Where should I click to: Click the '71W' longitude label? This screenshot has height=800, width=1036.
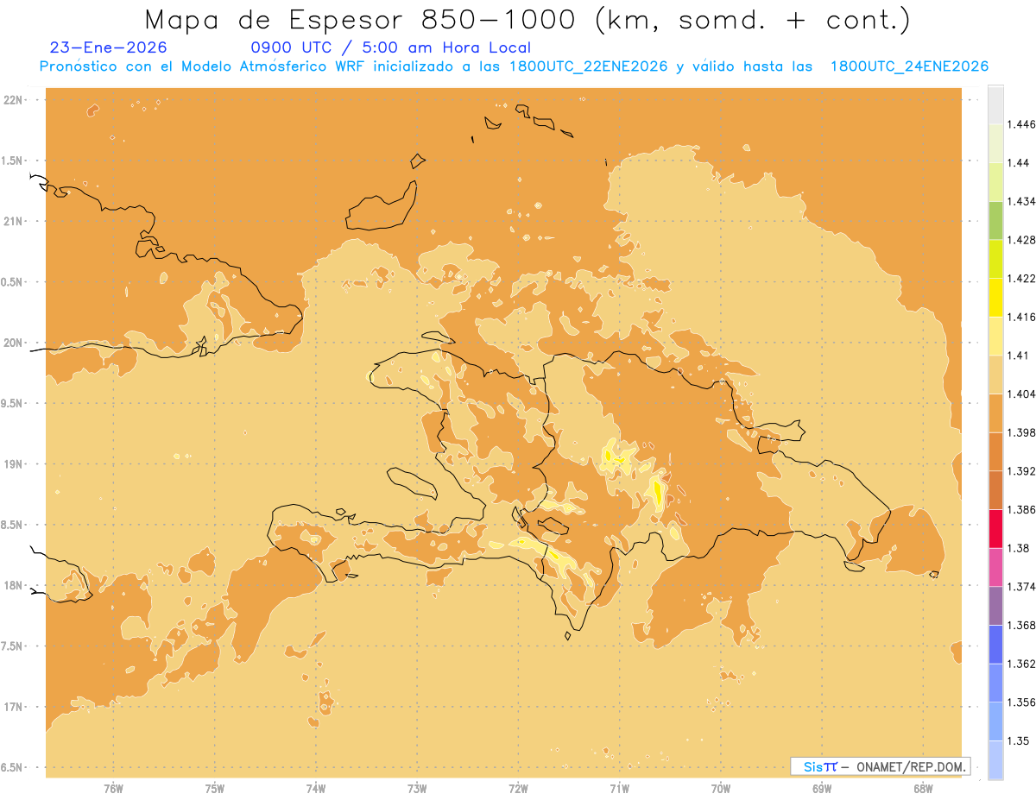coord(619,789)
